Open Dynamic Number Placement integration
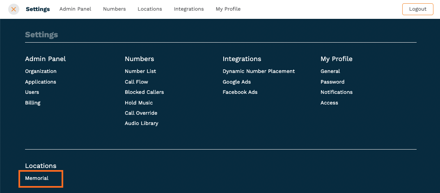Screen dimensions: 440x193 (x=259, y=71)
